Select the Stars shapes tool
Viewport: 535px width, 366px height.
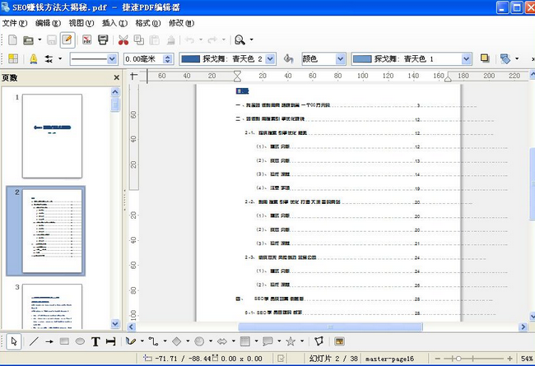click(291, 341)
